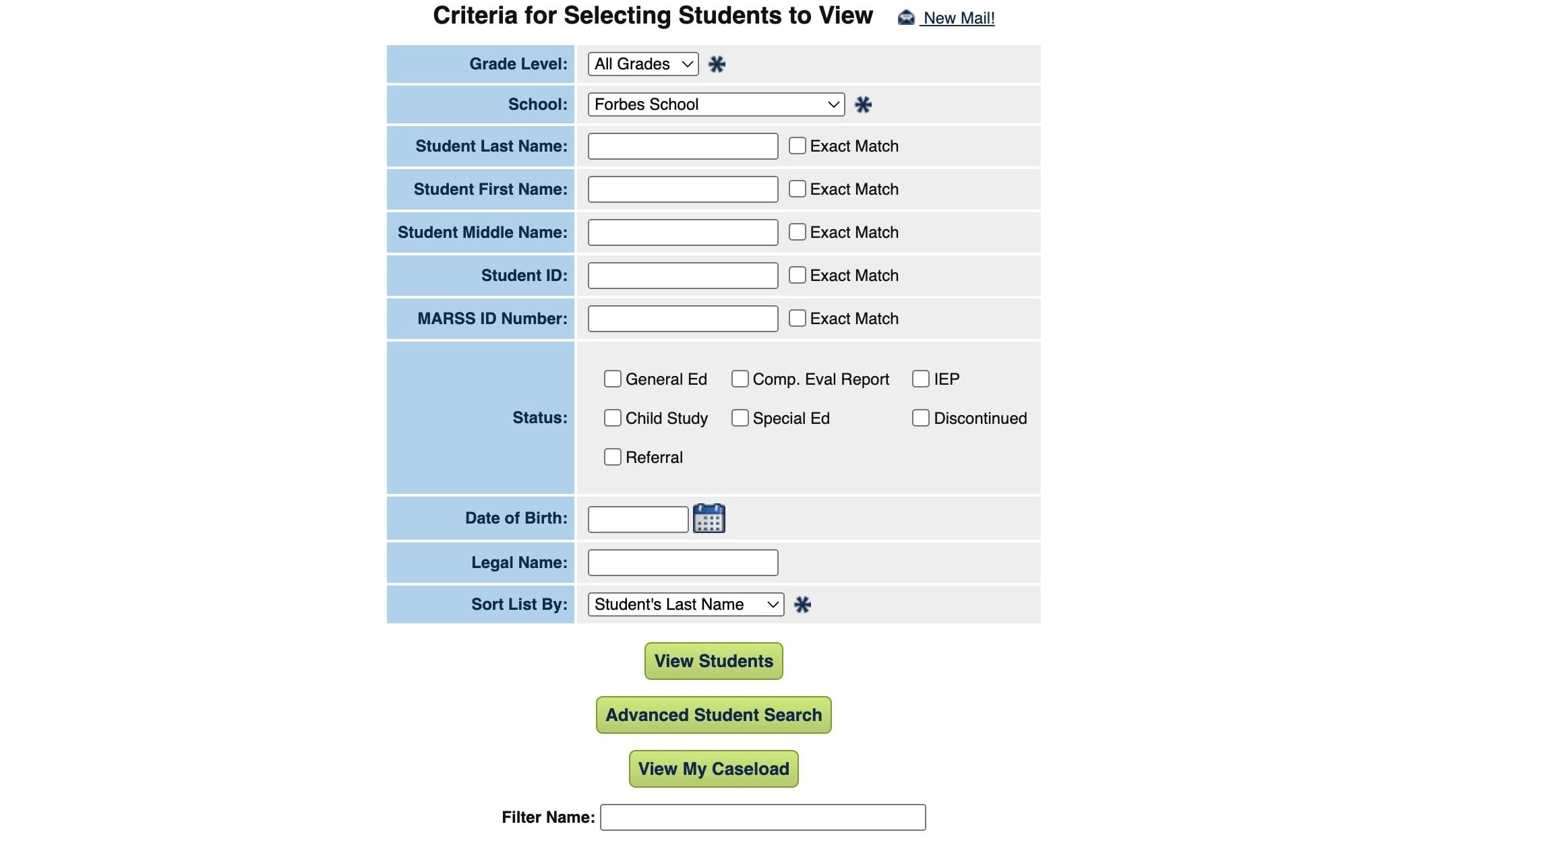This screenshot has height=845, width=1562.
Task: Expand the School dropdown showing Forbes School
Action: tap(716, 104)
